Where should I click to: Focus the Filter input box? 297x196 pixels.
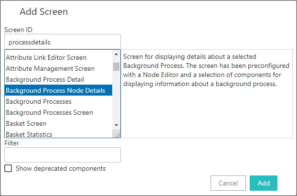[62, 155]
